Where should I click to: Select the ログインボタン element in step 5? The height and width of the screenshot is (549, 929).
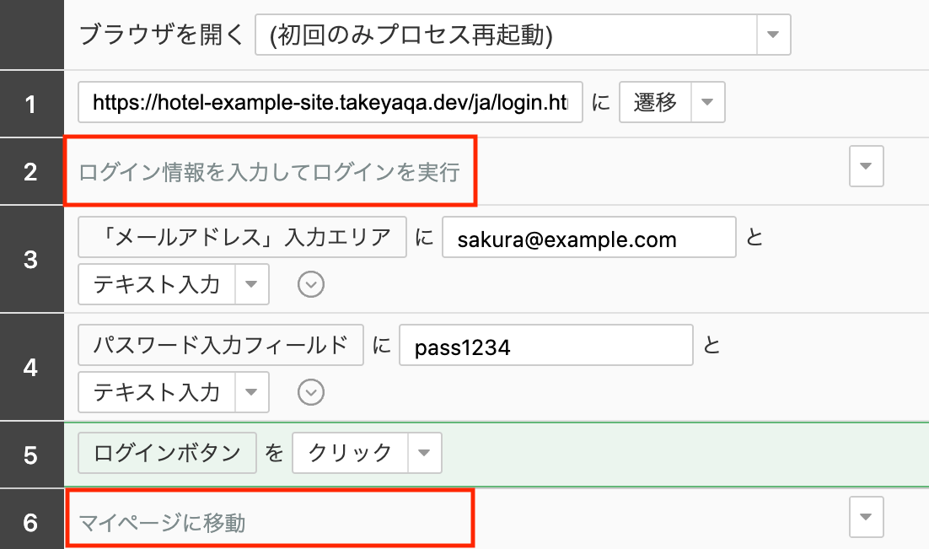[x=167, y=454]
